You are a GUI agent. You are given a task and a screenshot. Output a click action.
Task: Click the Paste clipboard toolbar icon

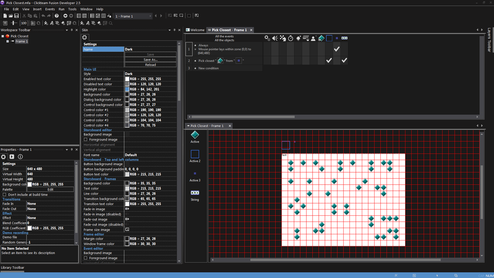click(x=36, y=16)
